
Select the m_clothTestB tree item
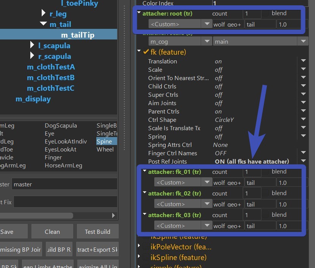(x=51, y=77)
